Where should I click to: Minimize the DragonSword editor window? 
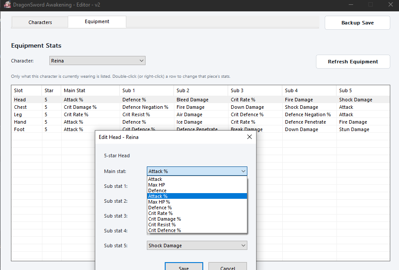tap(350, 4)
